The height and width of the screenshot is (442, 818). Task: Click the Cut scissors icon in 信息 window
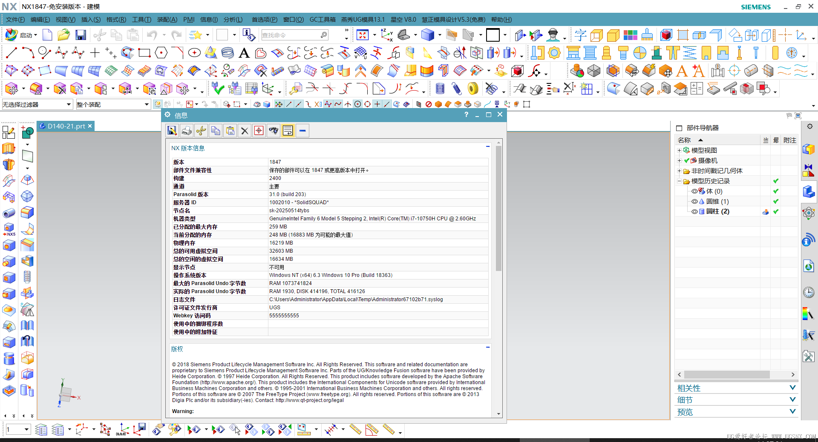201,131
